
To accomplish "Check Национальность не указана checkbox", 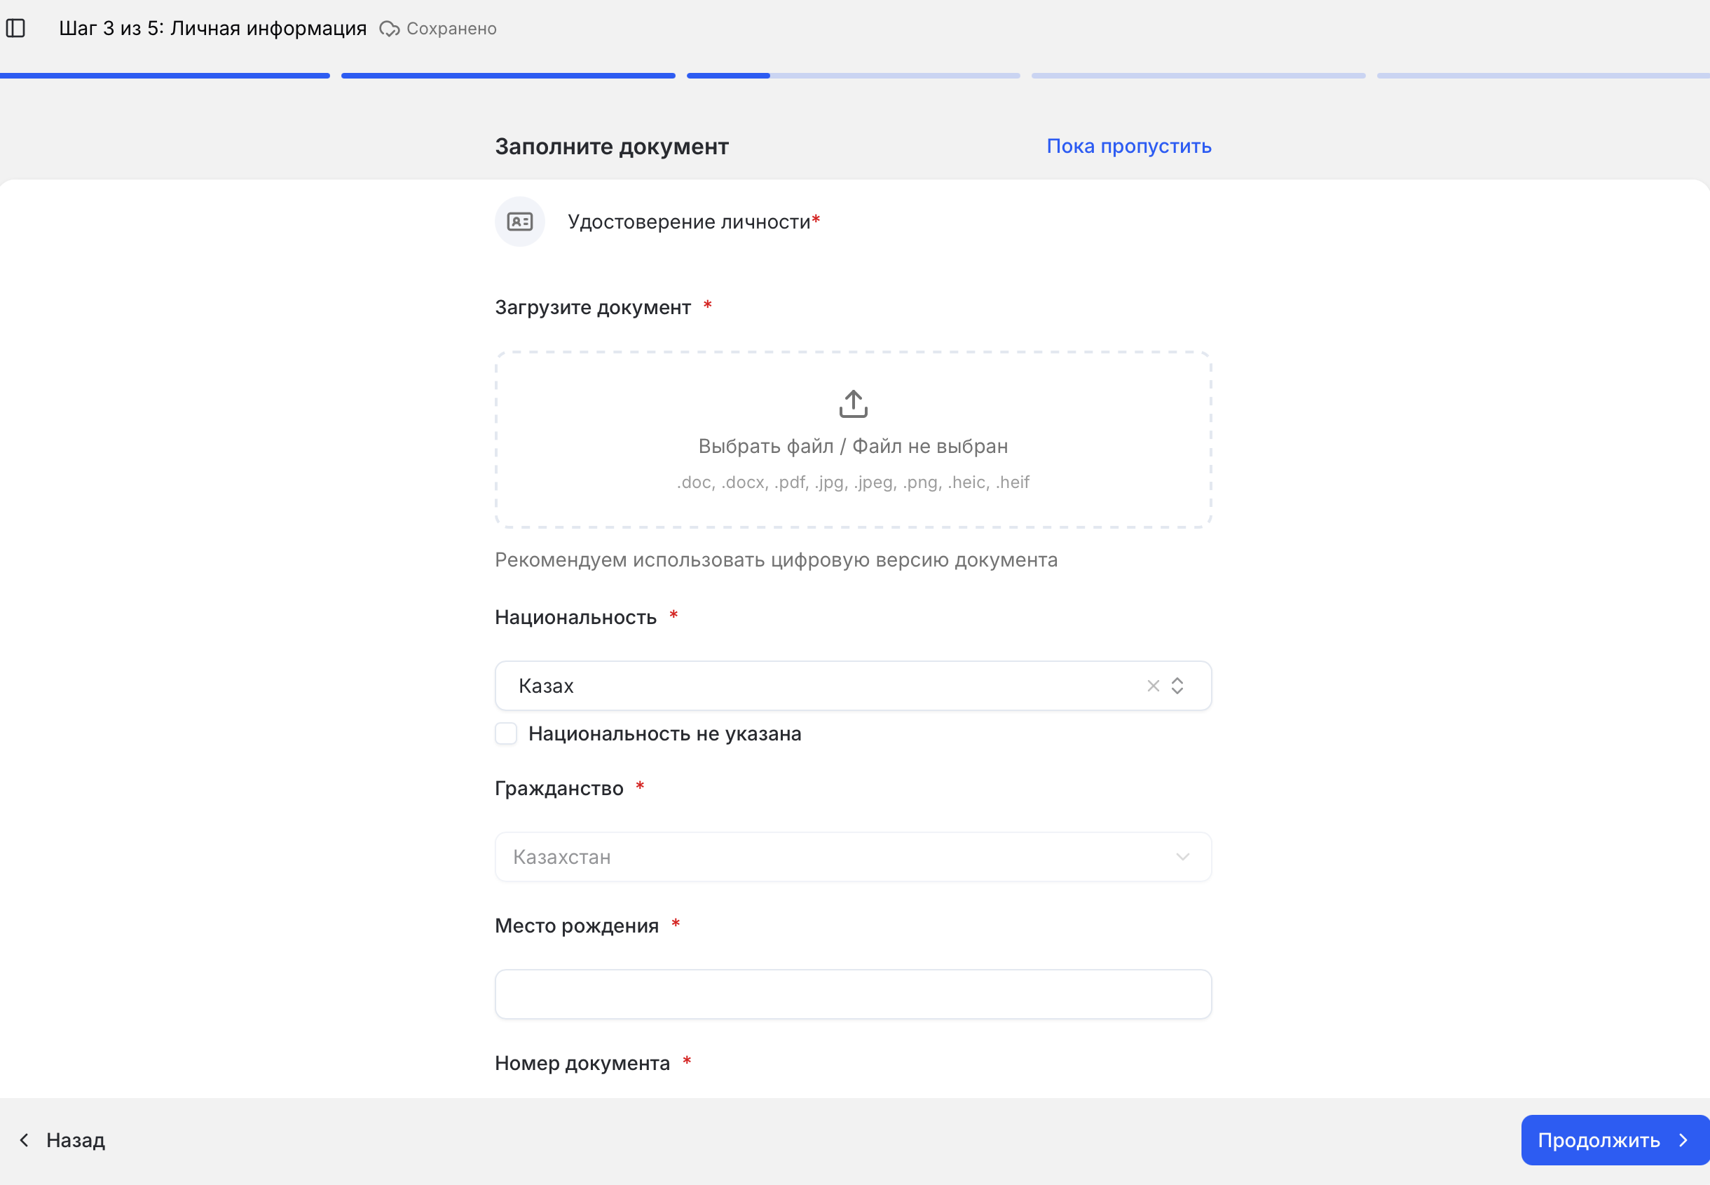I will [506, 733].
